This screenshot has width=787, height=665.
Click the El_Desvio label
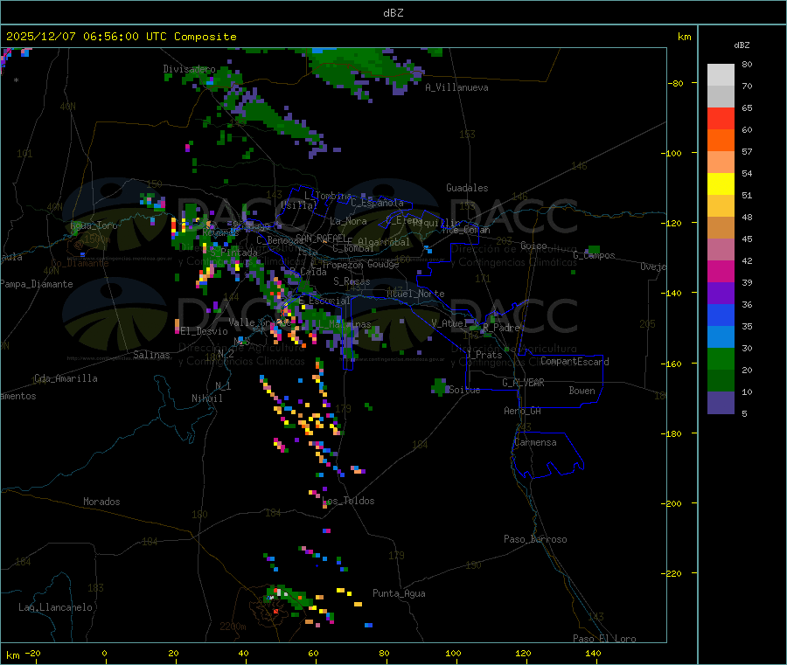tap(205, 331)
